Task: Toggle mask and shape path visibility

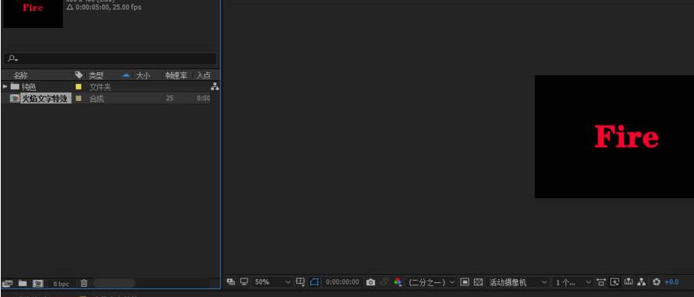Action: (x=314, y=281)
